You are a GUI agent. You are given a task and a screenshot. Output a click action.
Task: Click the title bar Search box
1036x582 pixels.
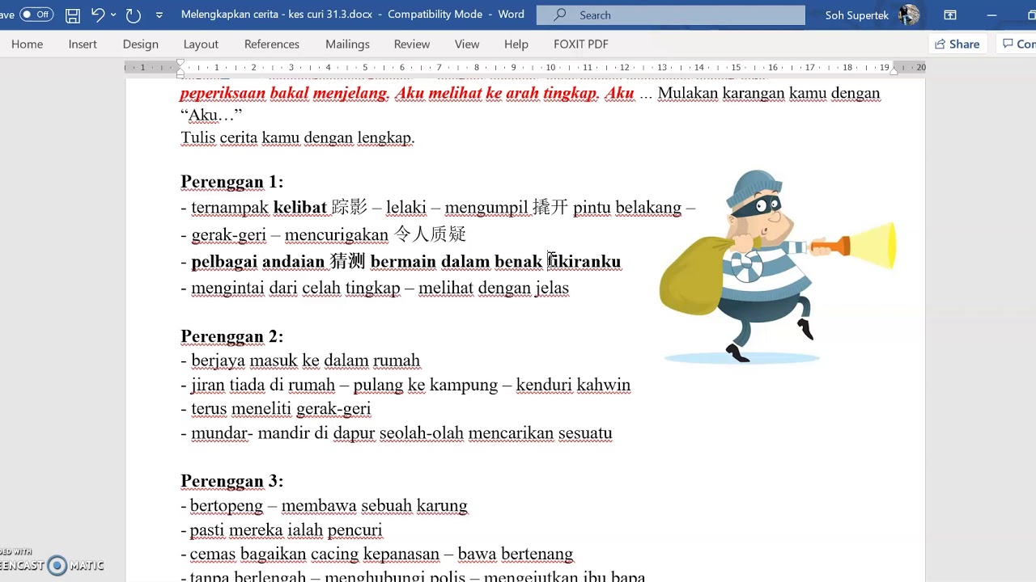pos(670,15)
